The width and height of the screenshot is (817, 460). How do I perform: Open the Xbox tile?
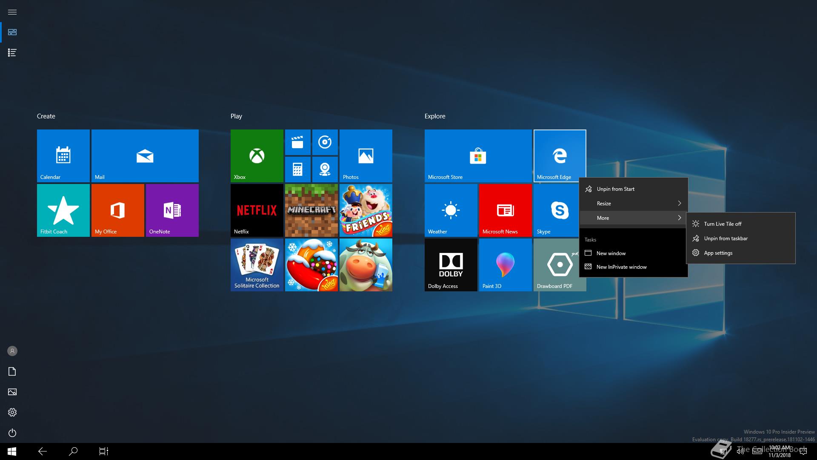pos(257,156)
